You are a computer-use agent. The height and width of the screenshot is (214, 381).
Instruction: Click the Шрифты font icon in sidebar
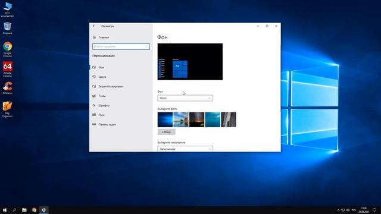94,105
